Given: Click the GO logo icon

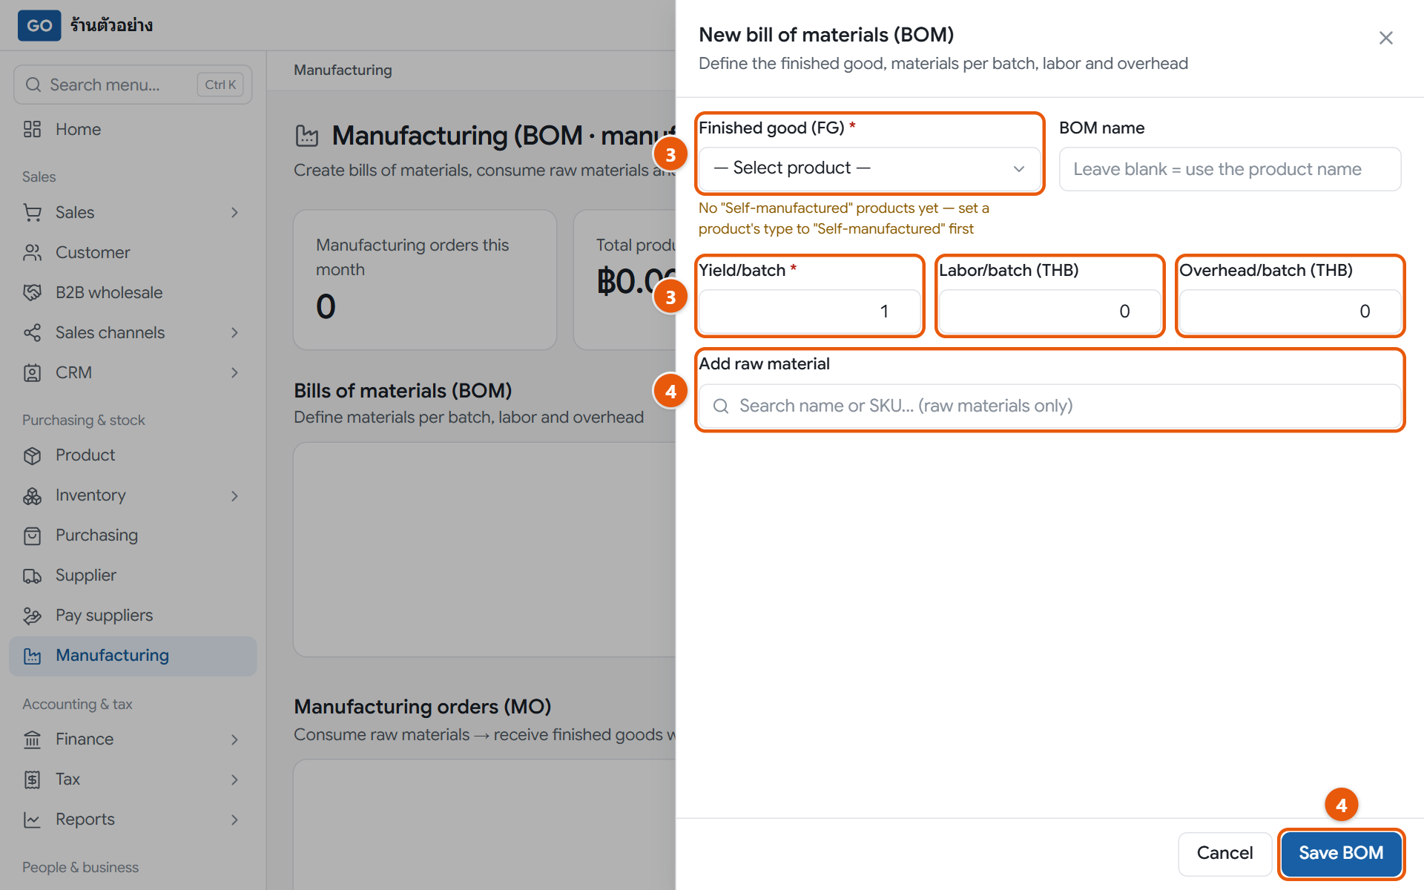Looking at the screenshot, I should pyautogui.click(x=39, y=25).
